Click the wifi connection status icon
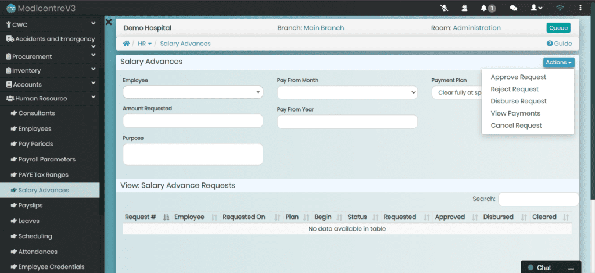 pyautogui.click(x=560, y=8)
